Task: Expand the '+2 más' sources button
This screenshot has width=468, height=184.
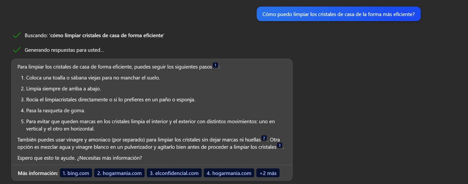Action: coord(268,173)
